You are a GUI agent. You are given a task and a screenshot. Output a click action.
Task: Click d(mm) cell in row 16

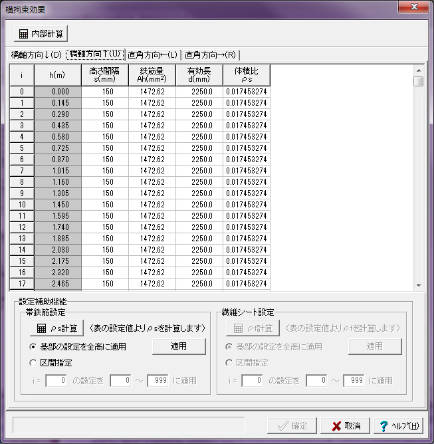[x=199, y=273]
